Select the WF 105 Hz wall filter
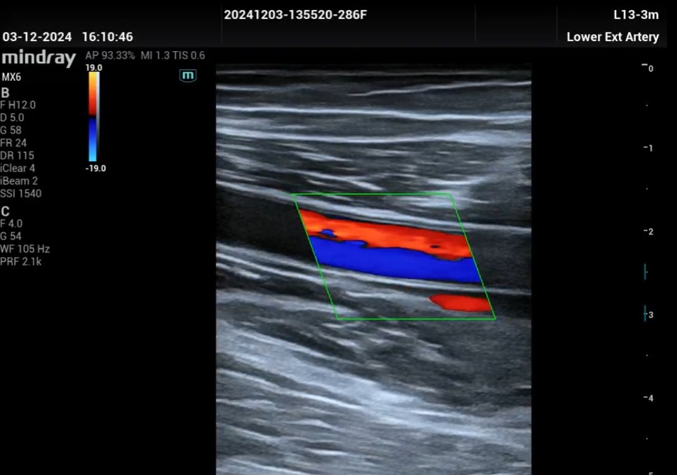677x475 pixels. click(25, 249)
